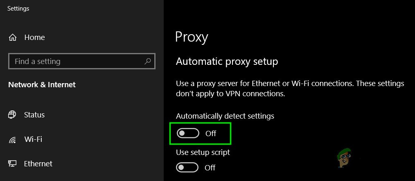Turn on the Use setup script switch

(x=187, y=168)
